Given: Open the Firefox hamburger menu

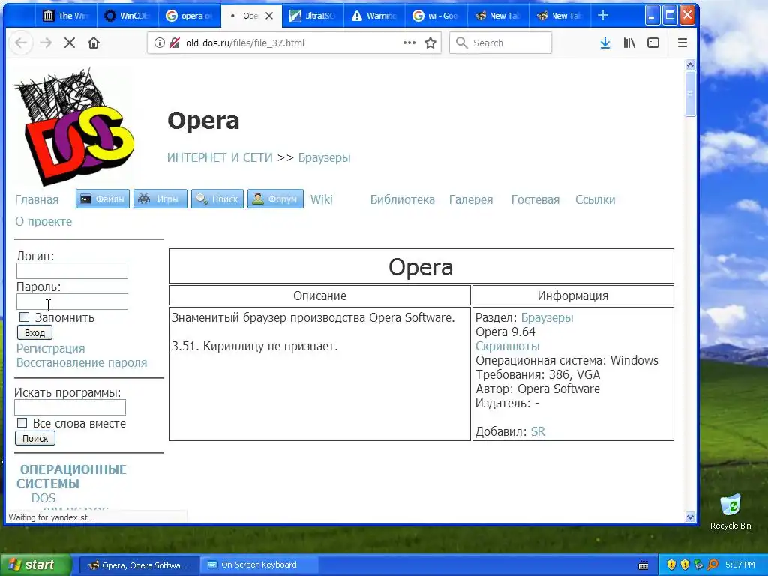Looking at the screenshot, I should pyautogui.click(x=682, y=43).
